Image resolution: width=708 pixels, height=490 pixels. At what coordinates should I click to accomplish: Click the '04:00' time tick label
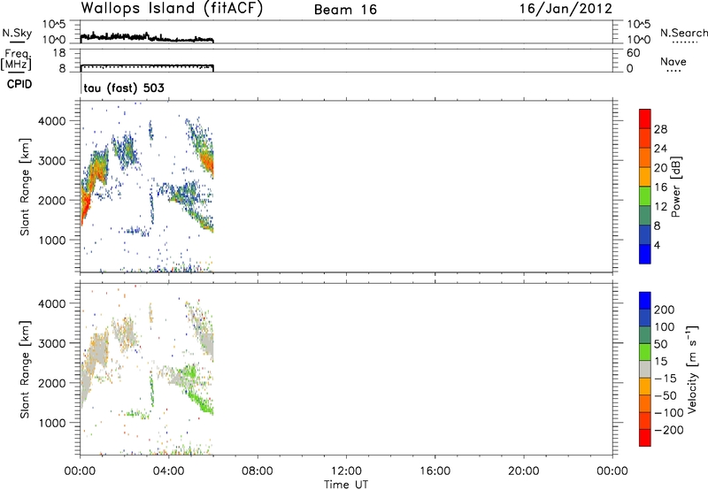[169, 471]
